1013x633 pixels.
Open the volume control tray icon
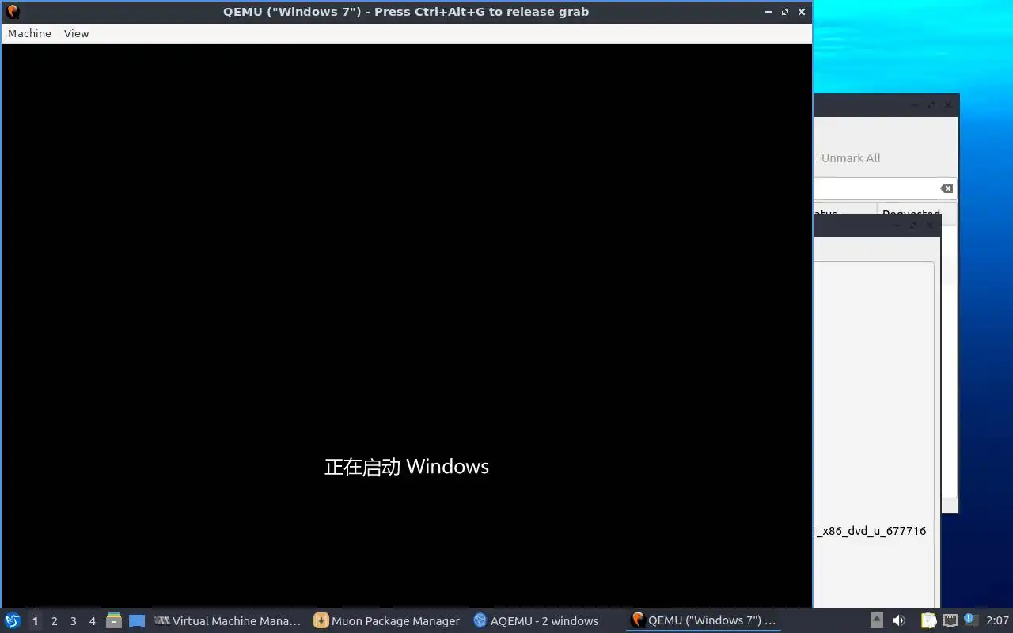click(x=899, y=620)
